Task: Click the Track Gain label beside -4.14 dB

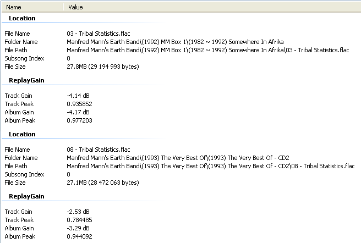Action: coord(18,96)
